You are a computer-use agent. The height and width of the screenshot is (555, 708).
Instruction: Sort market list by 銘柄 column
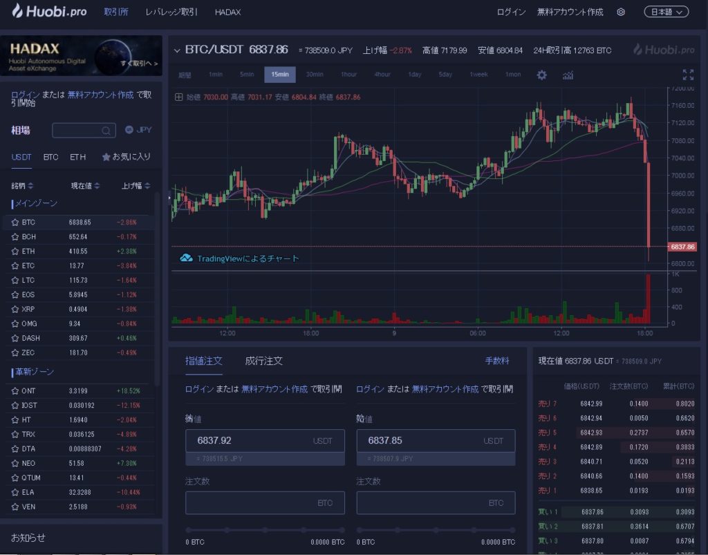click(22, 185)
